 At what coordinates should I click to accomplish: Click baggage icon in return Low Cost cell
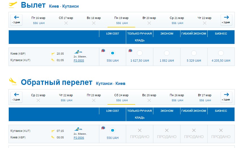pyautogui.click(x=103, y=128)
